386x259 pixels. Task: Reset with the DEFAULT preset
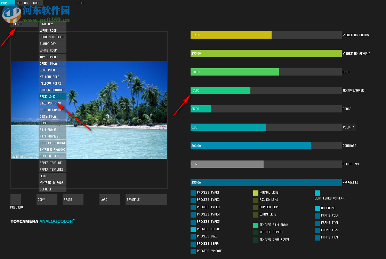(x=53, y=189)
